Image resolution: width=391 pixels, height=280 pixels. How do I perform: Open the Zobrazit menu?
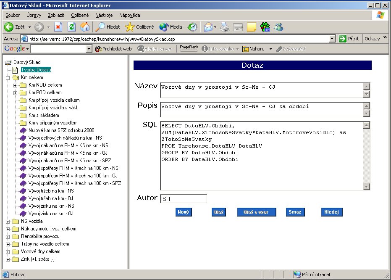[56, 15]
